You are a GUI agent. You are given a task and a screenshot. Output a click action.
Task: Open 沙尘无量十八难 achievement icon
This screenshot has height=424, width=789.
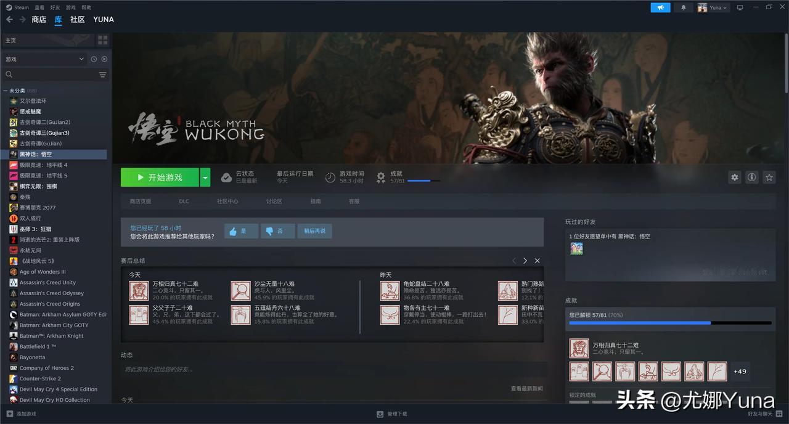241,291
